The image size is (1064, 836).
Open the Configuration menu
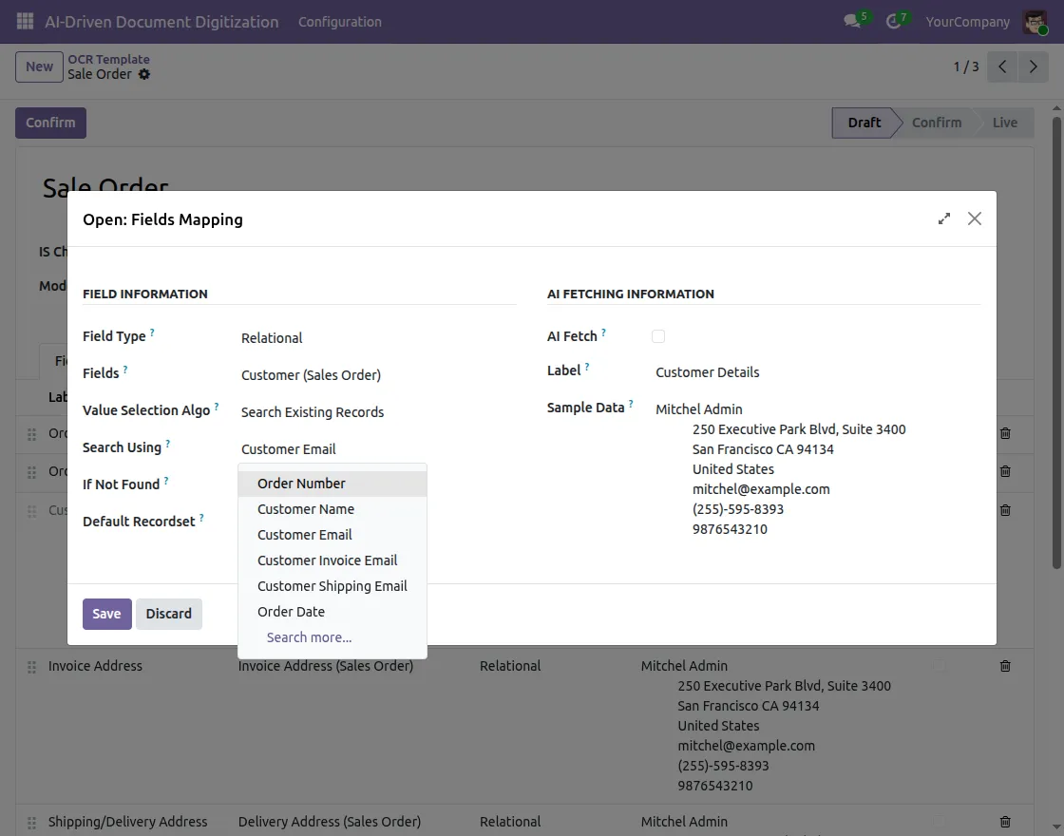tap(340, 22)
